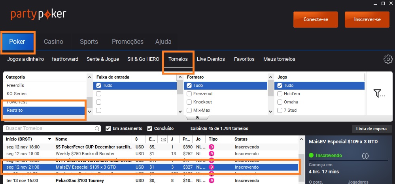
Task: Select the PekarStas $100 Tourney row
Action: point(151,180)
